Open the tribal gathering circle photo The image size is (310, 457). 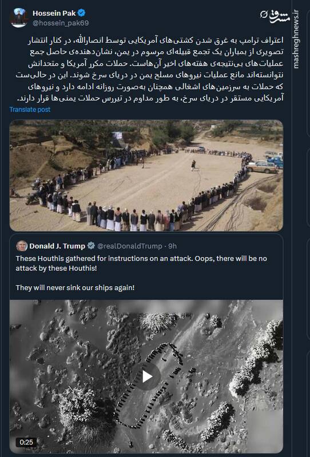146,175
